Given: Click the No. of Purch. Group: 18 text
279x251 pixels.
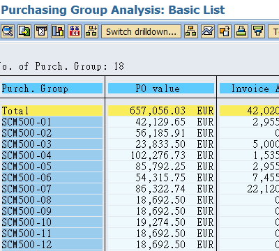Looking at the screenshot, I should (62, 66).
